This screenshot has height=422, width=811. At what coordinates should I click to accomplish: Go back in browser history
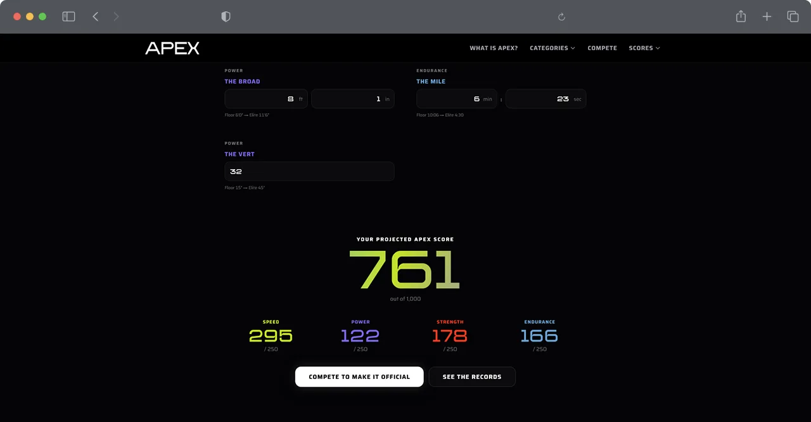coord(96,16)
